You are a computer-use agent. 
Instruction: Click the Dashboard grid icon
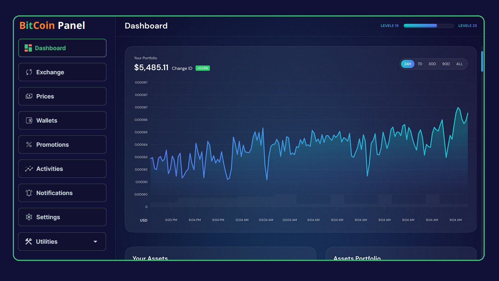(28, 48)
